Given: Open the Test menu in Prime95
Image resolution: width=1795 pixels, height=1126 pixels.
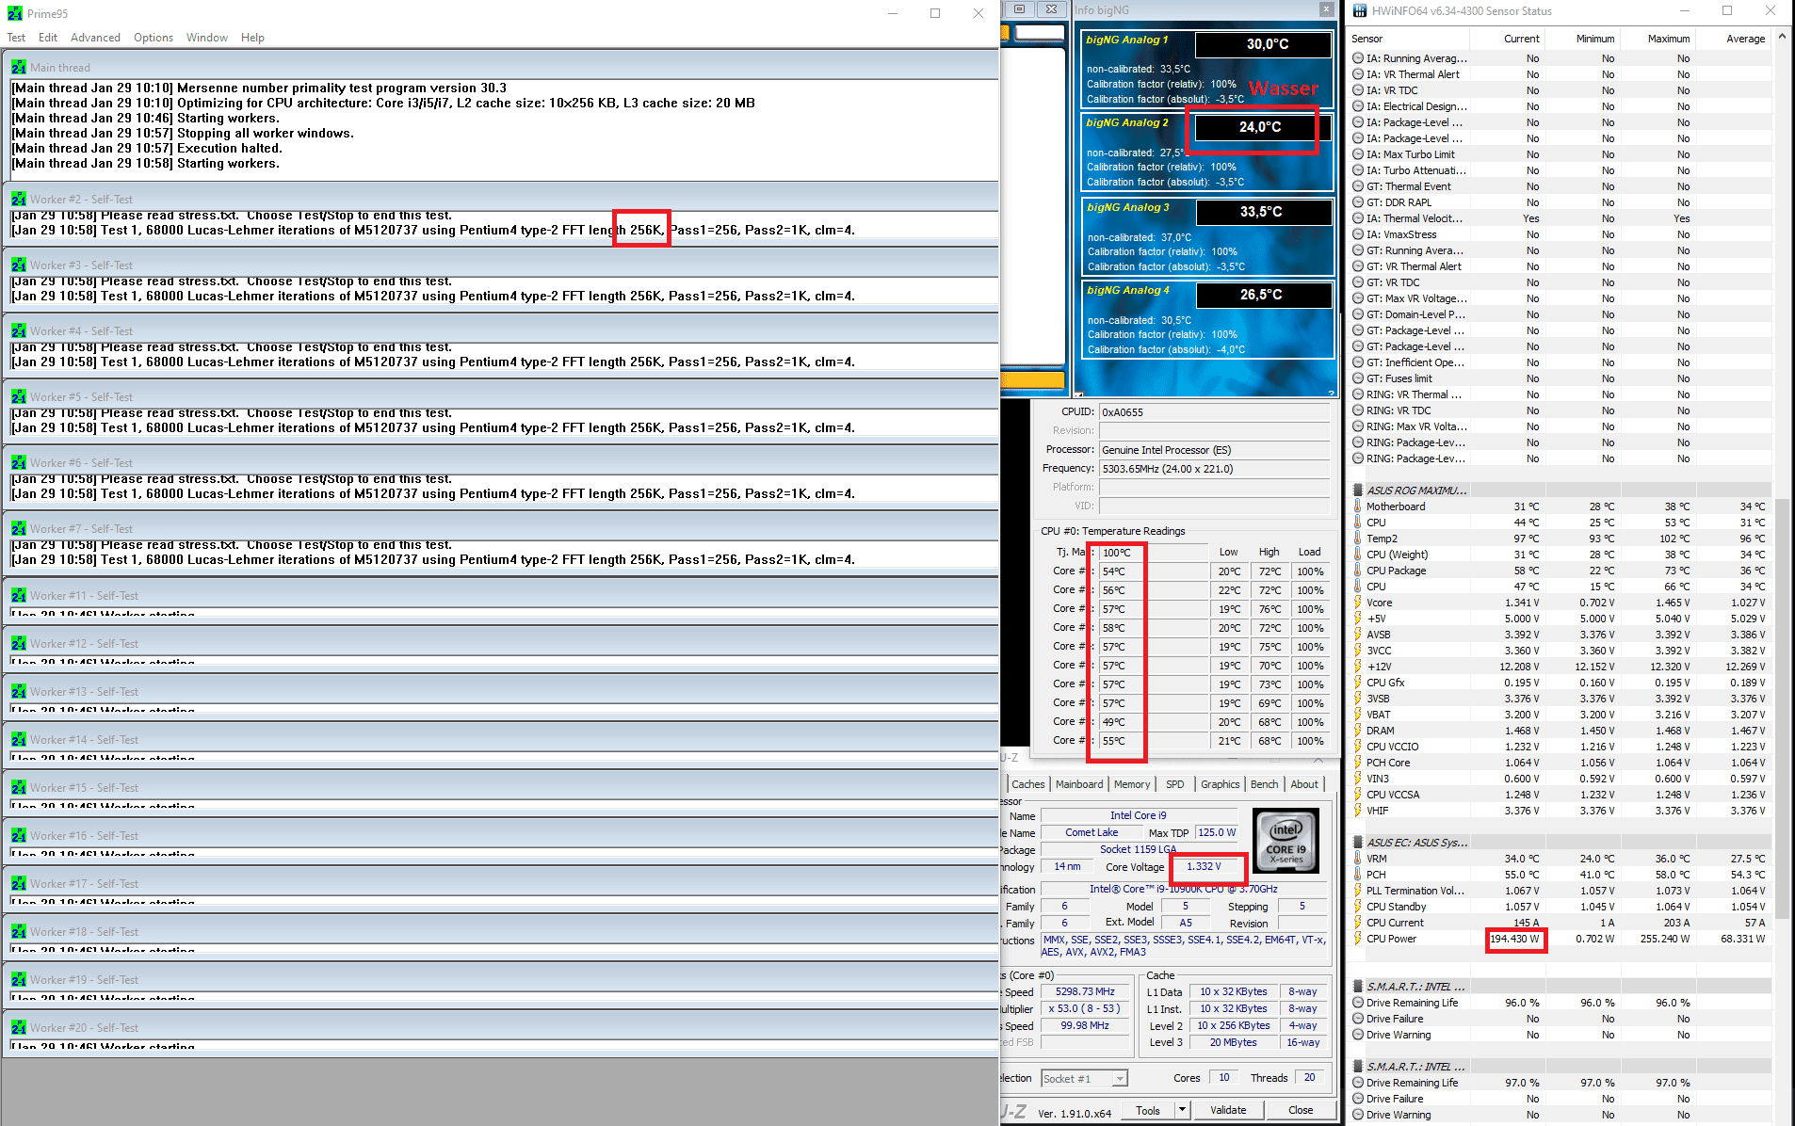Looking at the screenshot, I should [16, 38].
